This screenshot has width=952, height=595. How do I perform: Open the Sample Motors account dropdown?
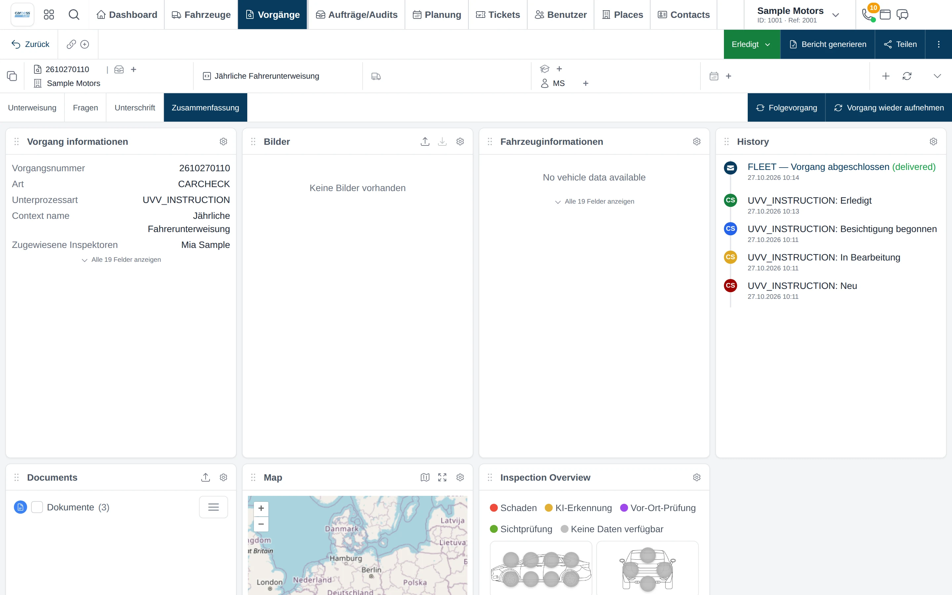click(x=799, y=15)
